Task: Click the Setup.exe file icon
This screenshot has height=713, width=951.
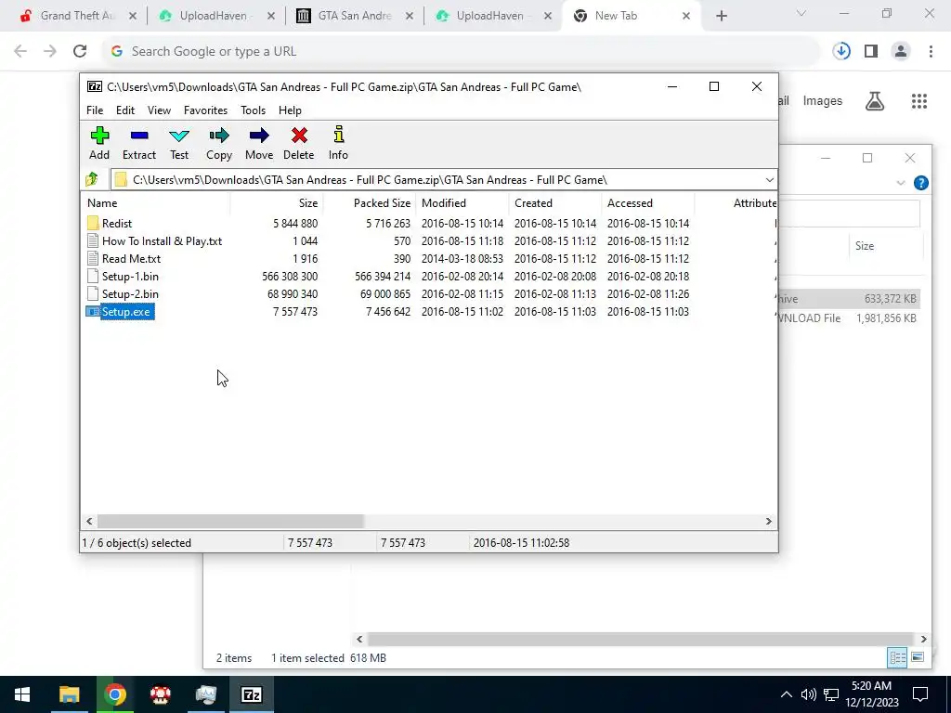Action: pyautogui.click(x=92, y=312)
